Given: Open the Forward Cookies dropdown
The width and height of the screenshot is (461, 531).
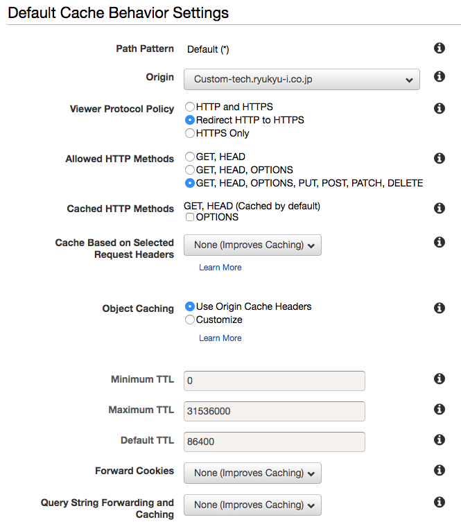Looking at the screenshot, I should [252, 473].
